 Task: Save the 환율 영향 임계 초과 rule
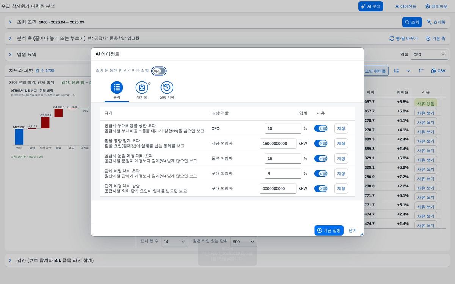coord(341,144)
